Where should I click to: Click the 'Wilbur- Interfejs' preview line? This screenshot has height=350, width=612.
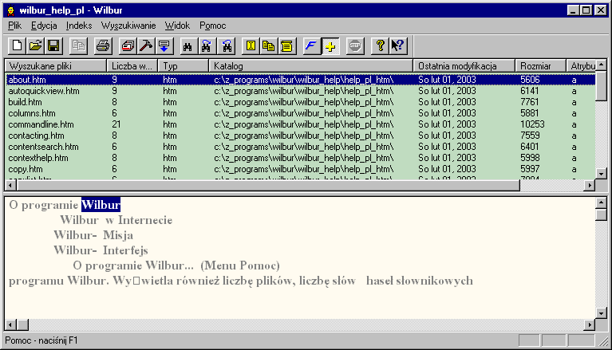101,250
